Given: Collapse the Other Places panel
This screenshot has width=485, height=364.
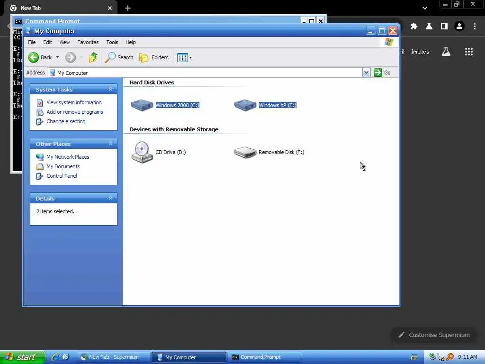Looking at the screenshot, I should [110, 144].
